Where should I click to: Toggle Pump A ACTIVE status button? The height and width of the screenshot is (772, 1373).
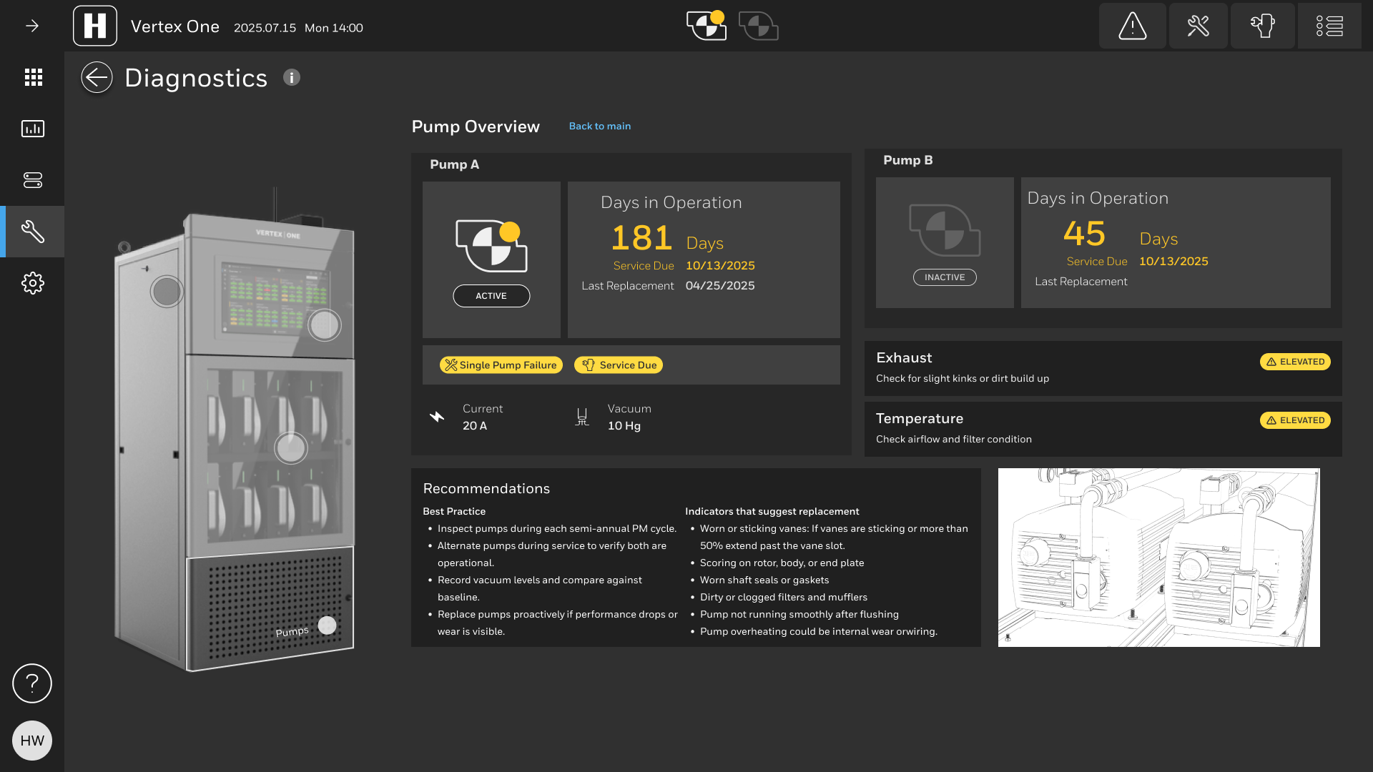coord(491,296)
